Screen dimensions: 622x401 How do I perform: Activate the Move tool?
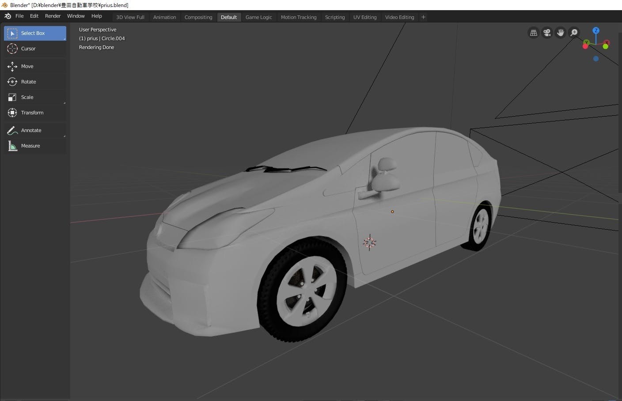point(27,66)
